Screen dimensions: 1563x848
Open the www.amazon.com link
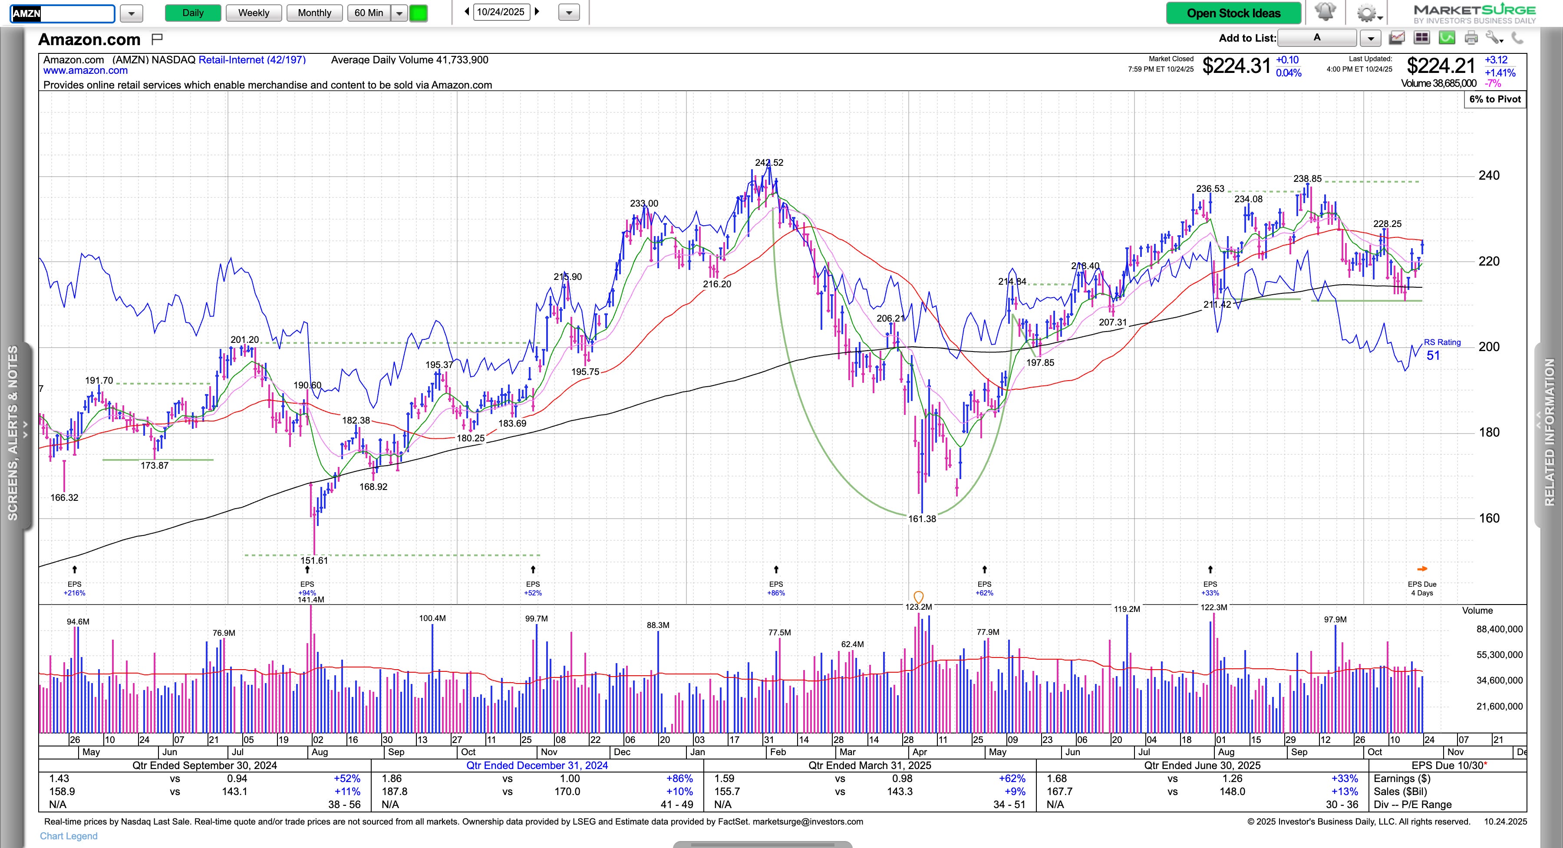[86, 70]
